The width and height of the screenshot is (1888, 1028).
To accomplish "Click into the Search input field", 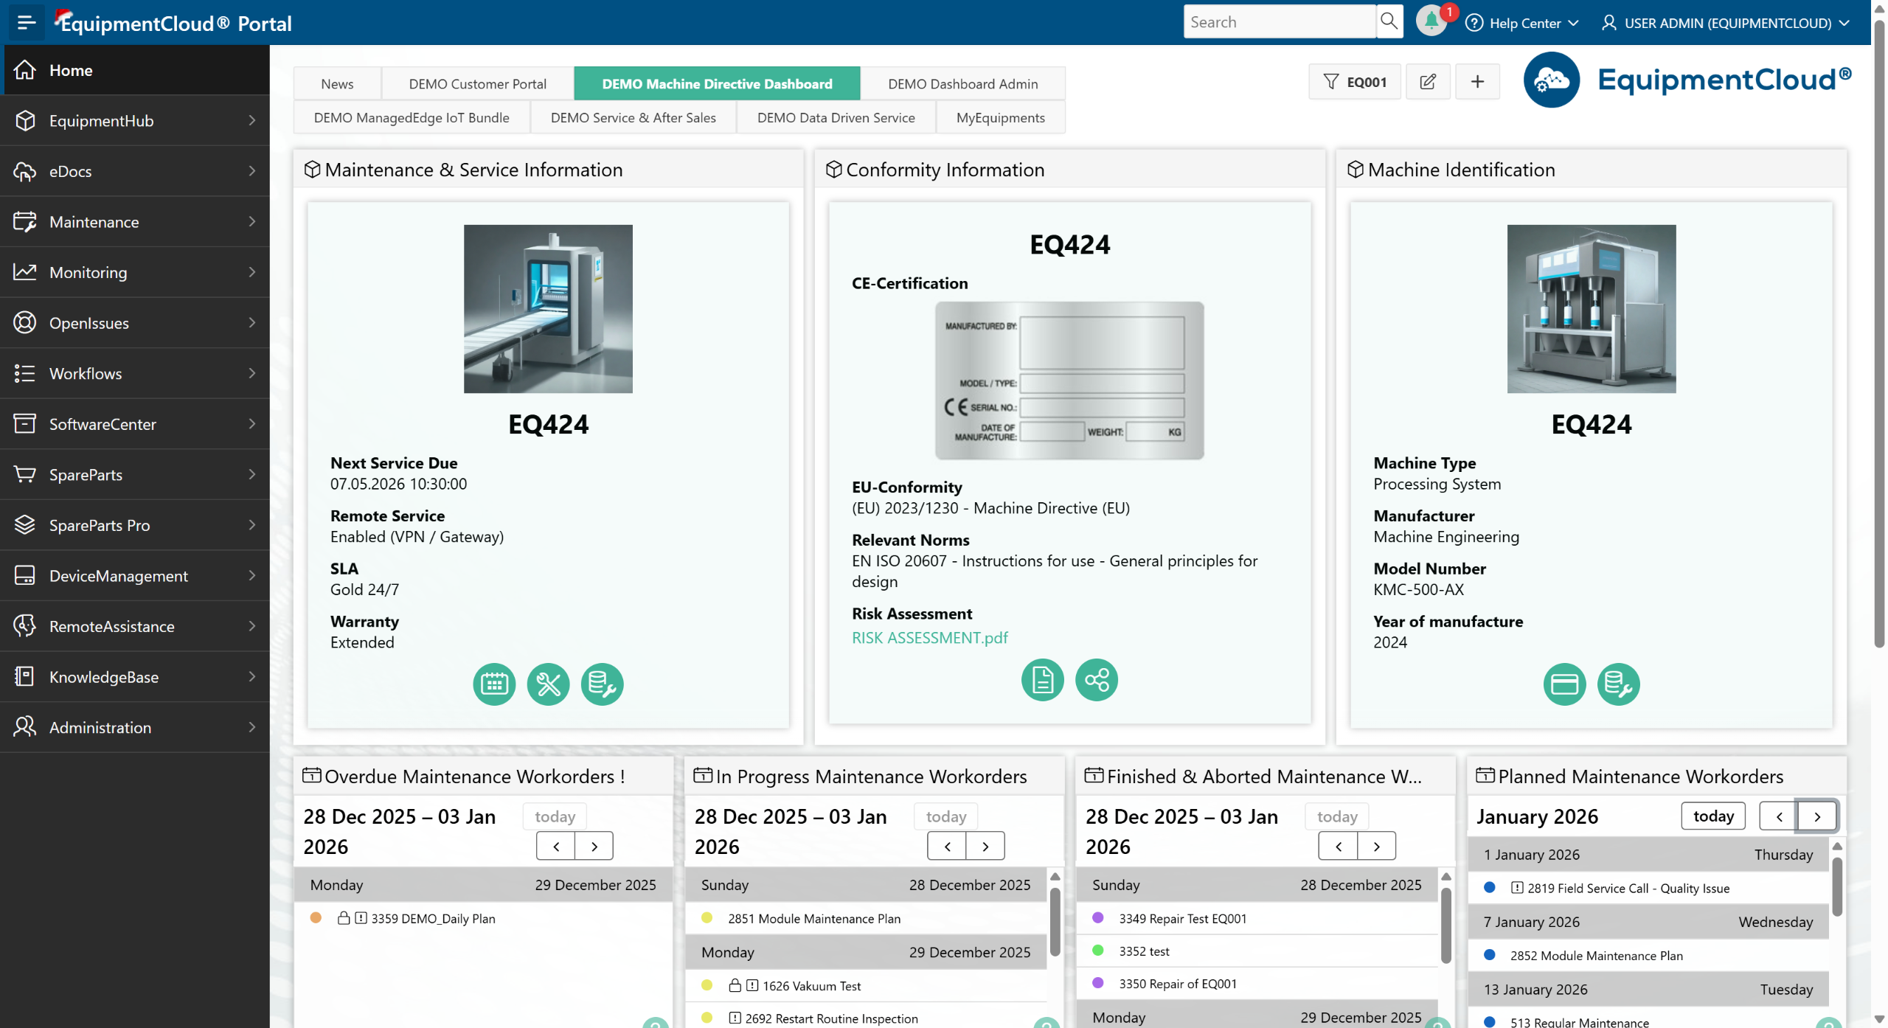I will 1279,22.
